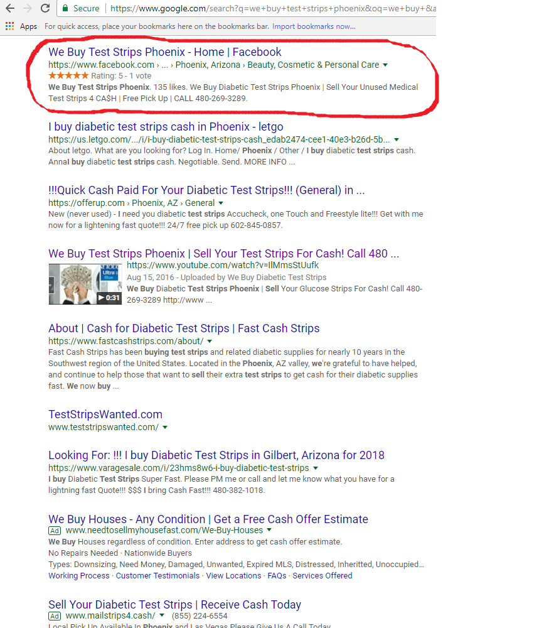Click the five-star rating of Facebook result
559x628 pixels.
coord(68,76)
